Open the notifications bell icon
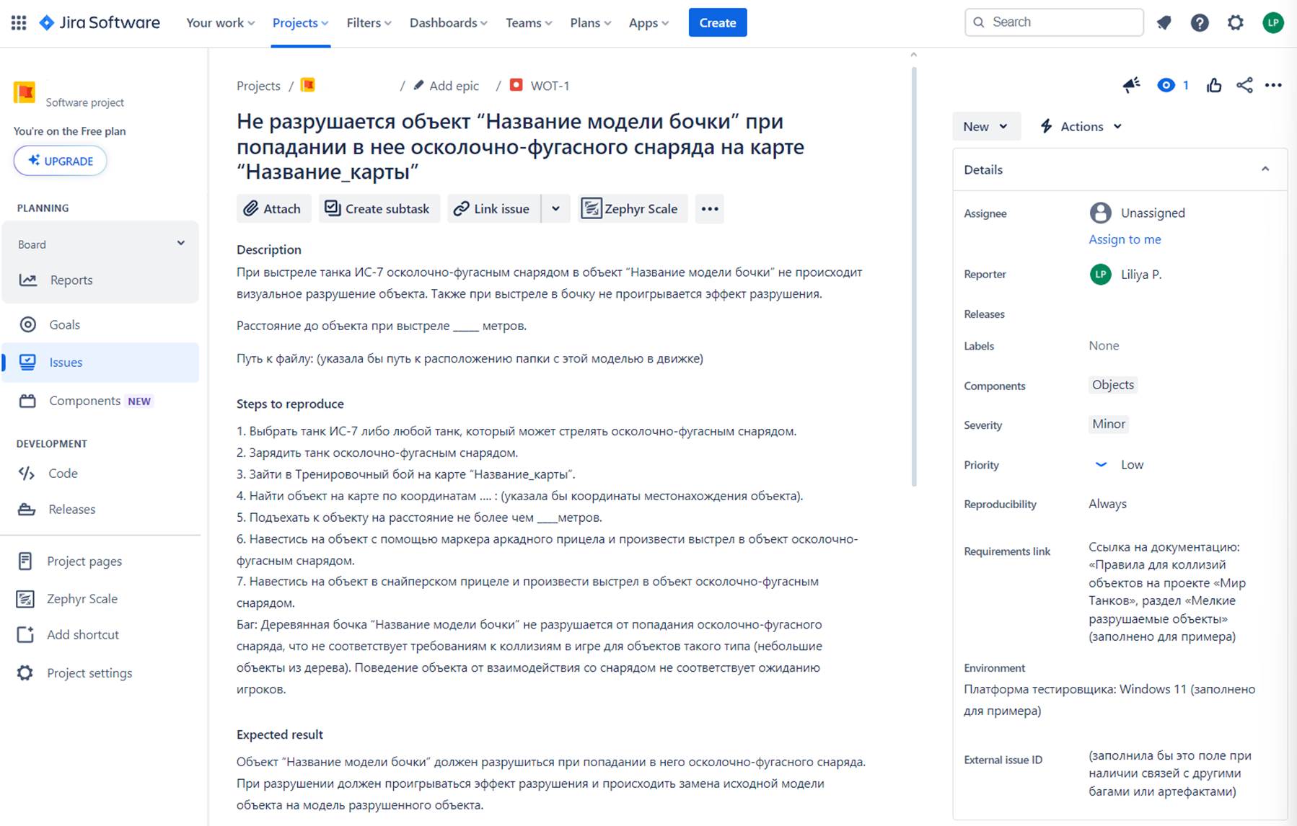The height and width of the screenshot is (826, 1297). point(1164,22)
